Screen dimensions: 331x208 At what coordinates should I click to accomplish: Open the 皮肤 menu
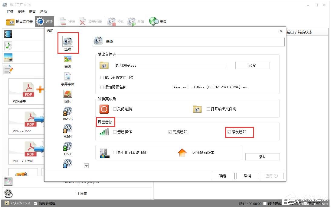[x=21, y=12]
